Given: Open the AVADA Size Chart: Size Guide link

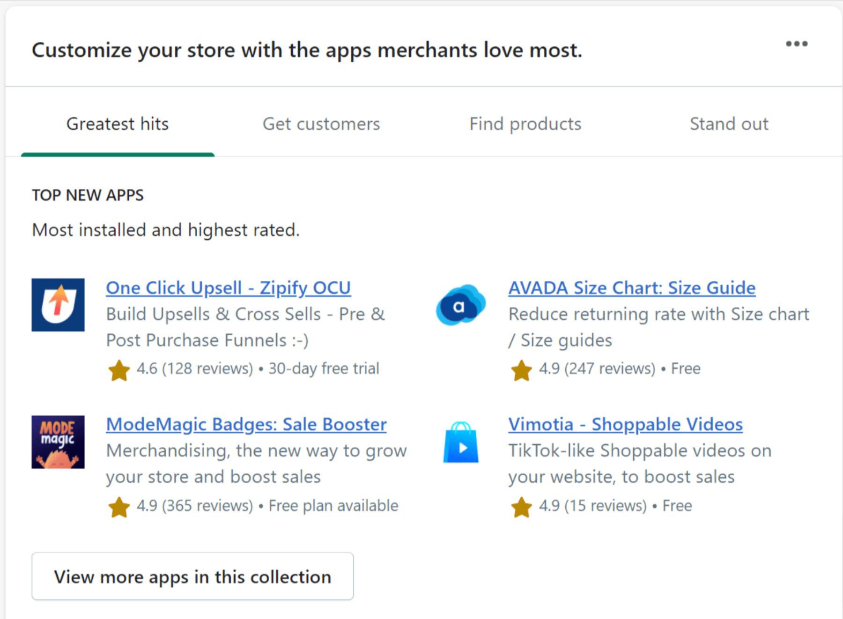Looking at the screenshot, I should (x=631, y=287).
